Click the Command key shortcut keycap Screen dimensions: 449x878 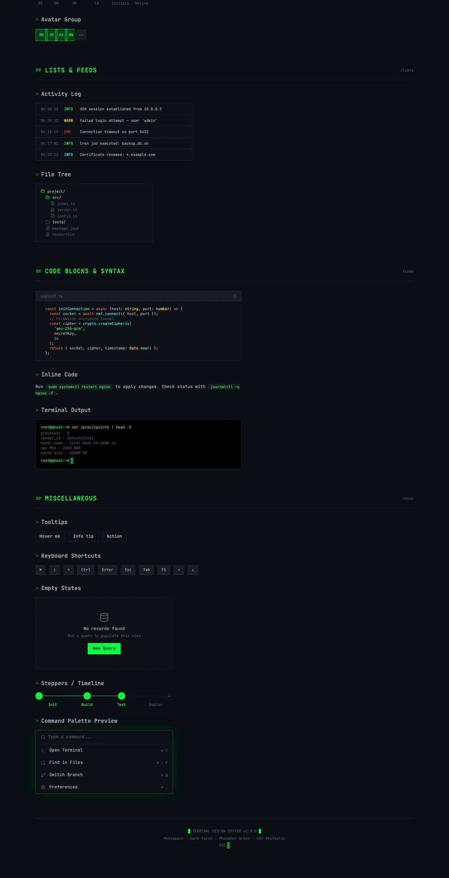click(41, 570)
